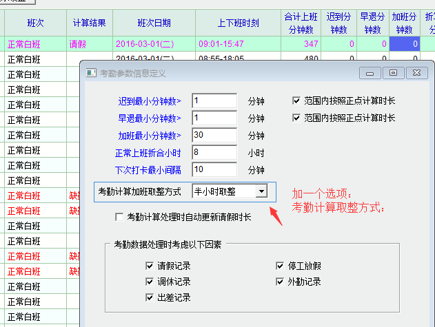
Task: Select the 正常上班折合小时 input box
Action: click(214, 152)
